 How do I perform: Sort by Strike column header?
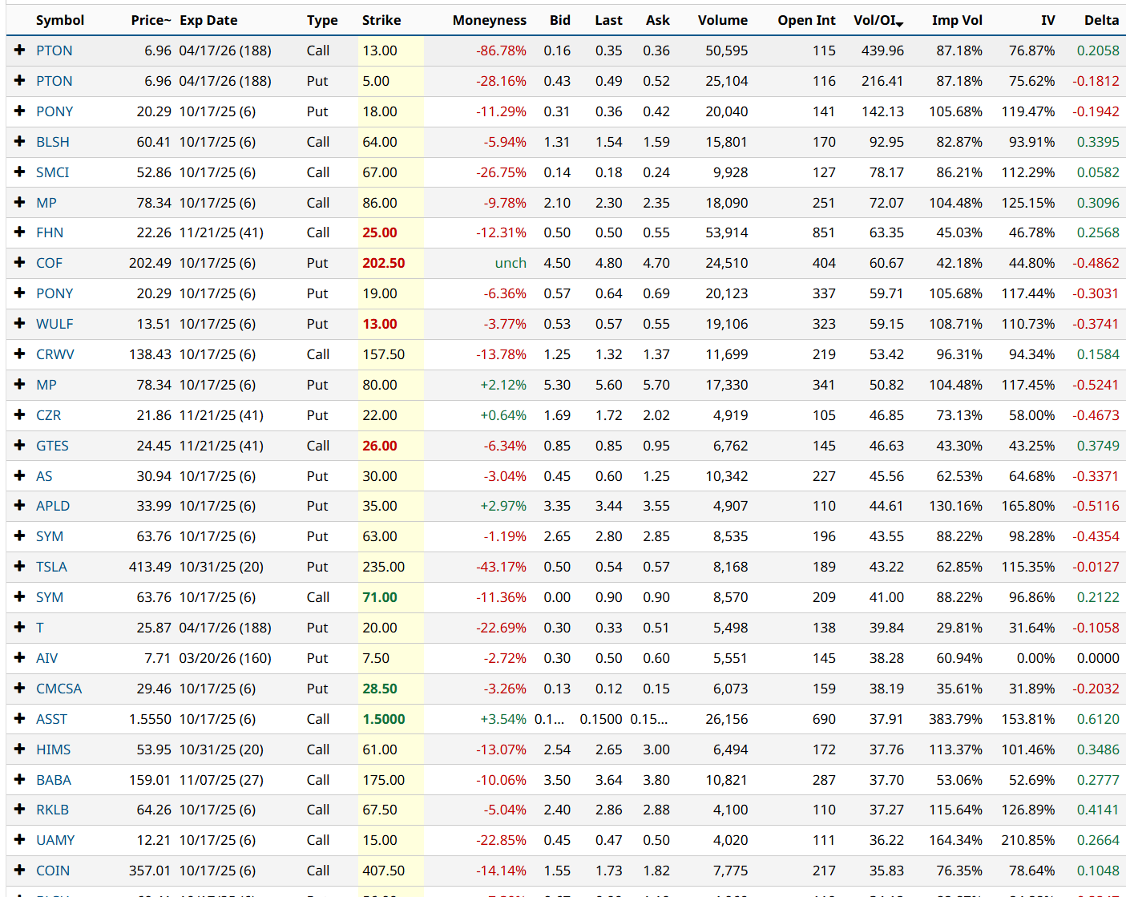click(381, 20)
